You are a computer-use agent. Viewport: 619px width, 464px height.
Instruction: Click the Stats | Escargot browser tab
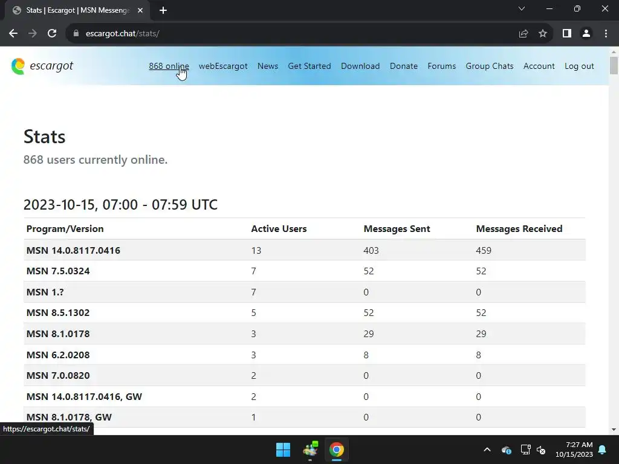click(77, 10)
